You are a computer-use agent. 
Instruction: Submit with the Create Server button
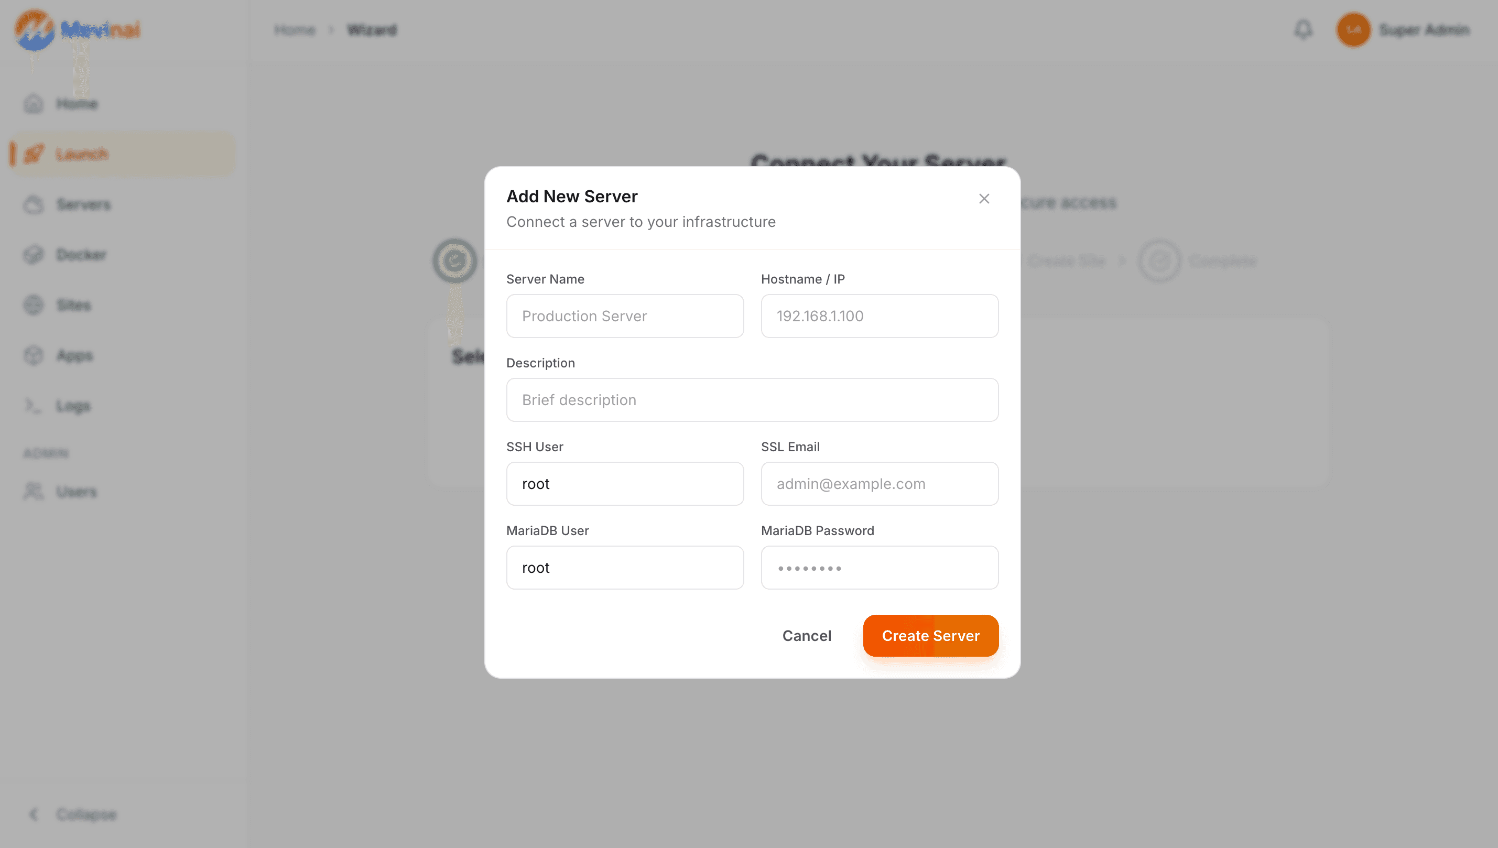pos(930,635)
